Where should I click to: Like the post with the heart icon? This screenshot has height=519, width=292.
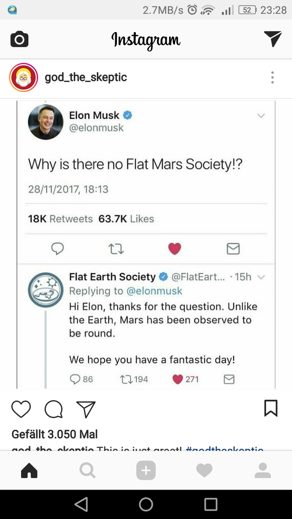[21, 409]
